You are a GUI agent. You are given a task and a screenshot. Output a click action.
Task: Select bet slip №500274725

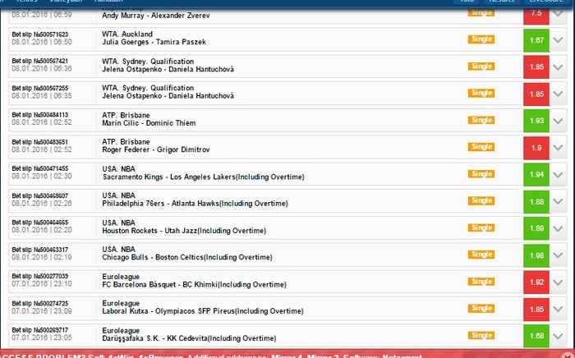coord(40,304)
